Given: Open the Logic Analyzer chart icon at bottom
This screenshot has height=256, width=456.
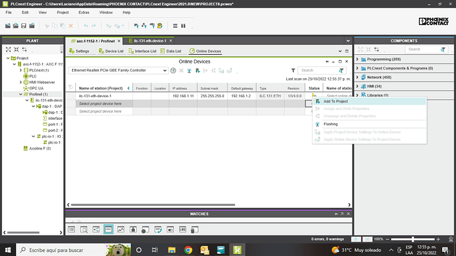Looking at the screenshot, I should point(121,230).
